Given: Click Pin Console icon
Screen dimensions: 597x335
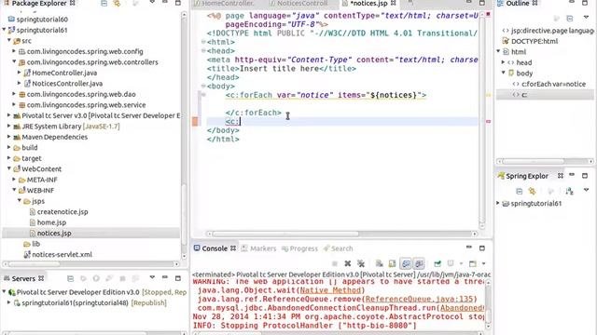Looking at the screenshot, I should (437, 263).
